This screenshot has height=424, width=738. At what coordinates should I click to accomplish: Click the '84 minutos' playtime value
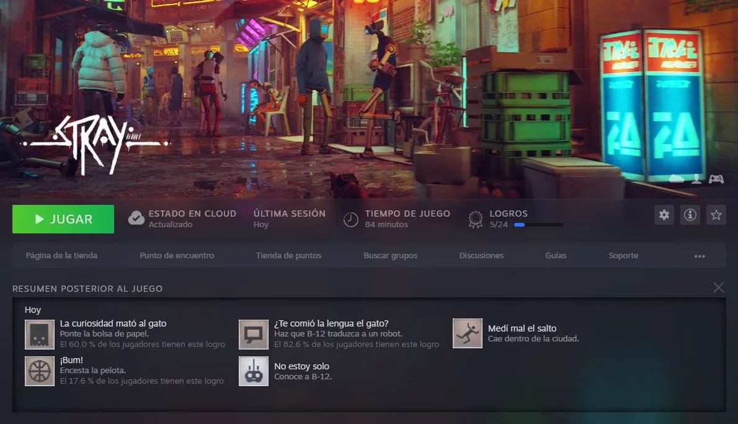(x=386, y=225)
